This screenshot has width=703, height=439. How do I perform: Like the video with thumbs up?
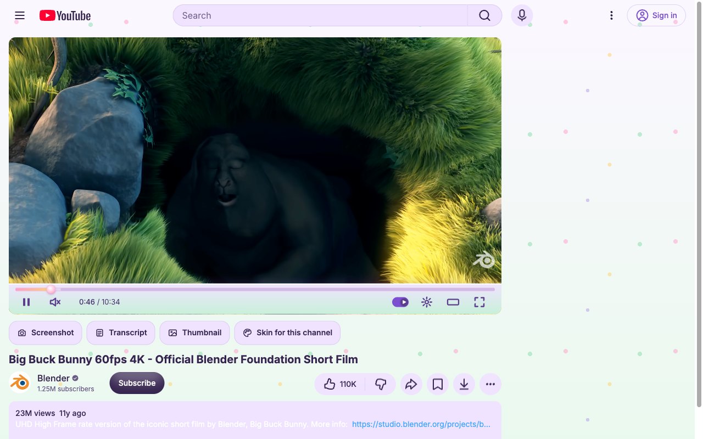pos(341,384)
